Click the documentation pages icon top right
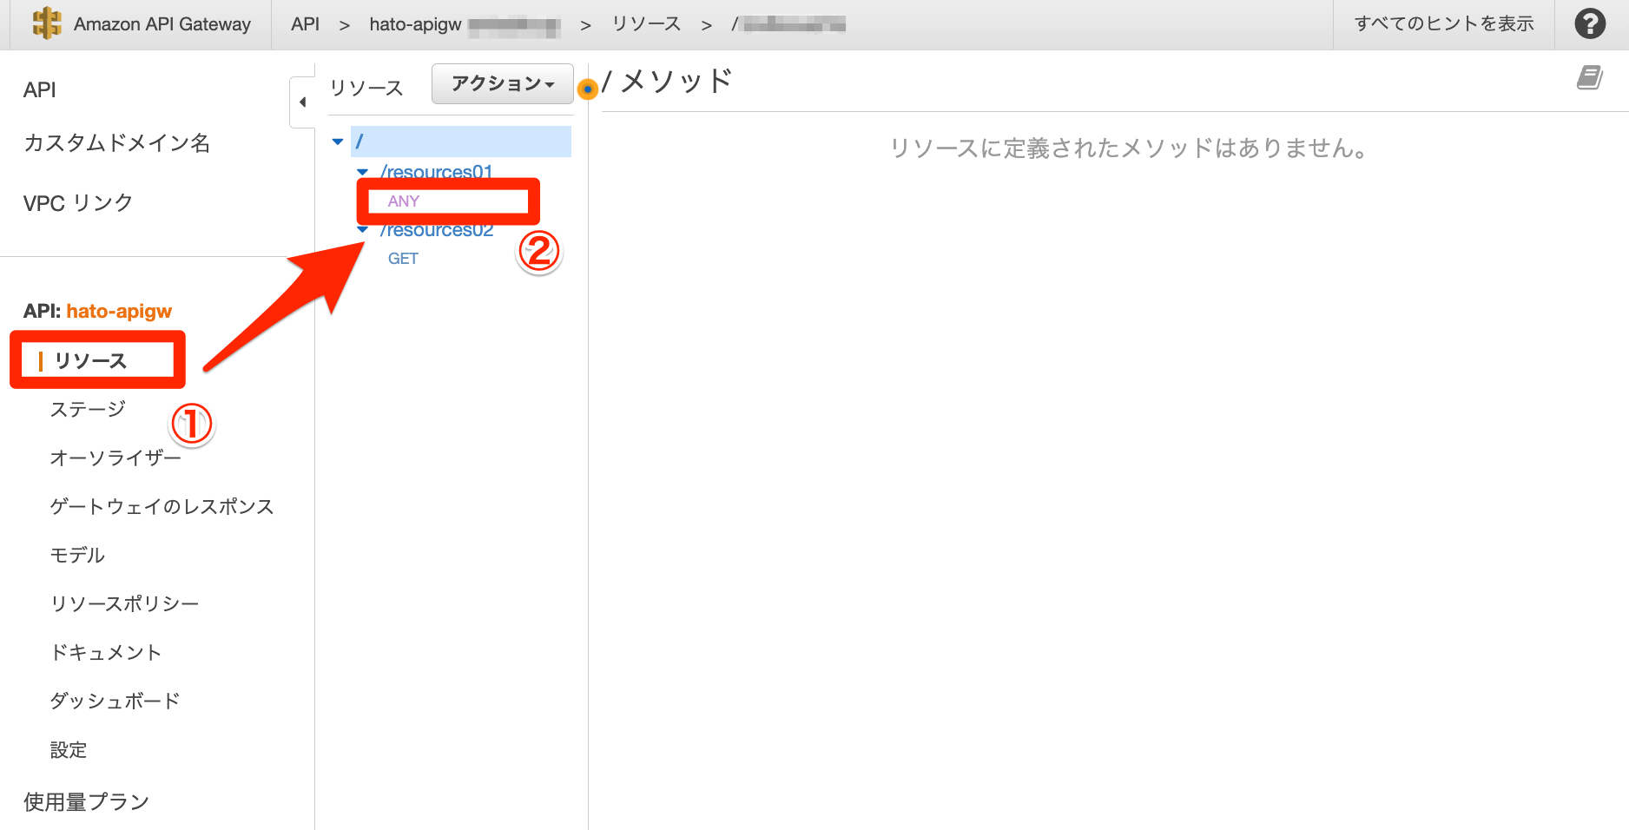 1590,77
